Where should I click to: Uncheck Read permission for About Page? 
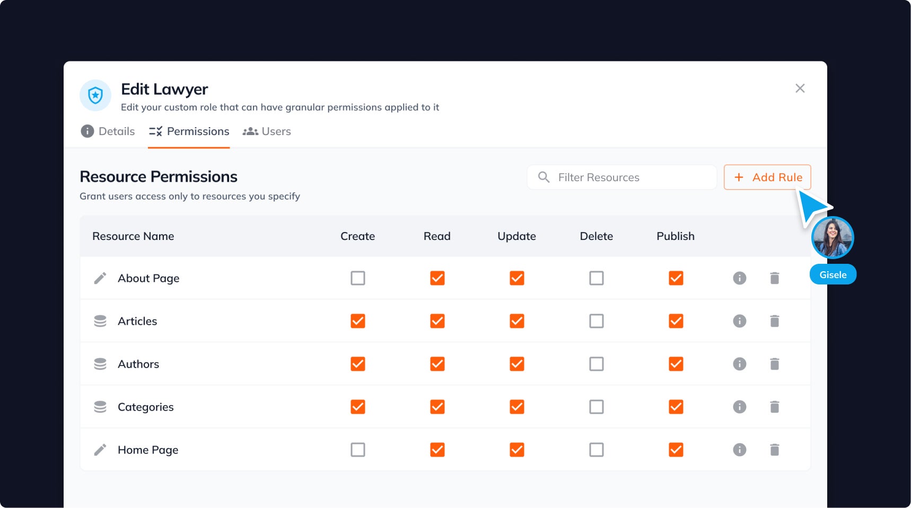coord(437,278)
